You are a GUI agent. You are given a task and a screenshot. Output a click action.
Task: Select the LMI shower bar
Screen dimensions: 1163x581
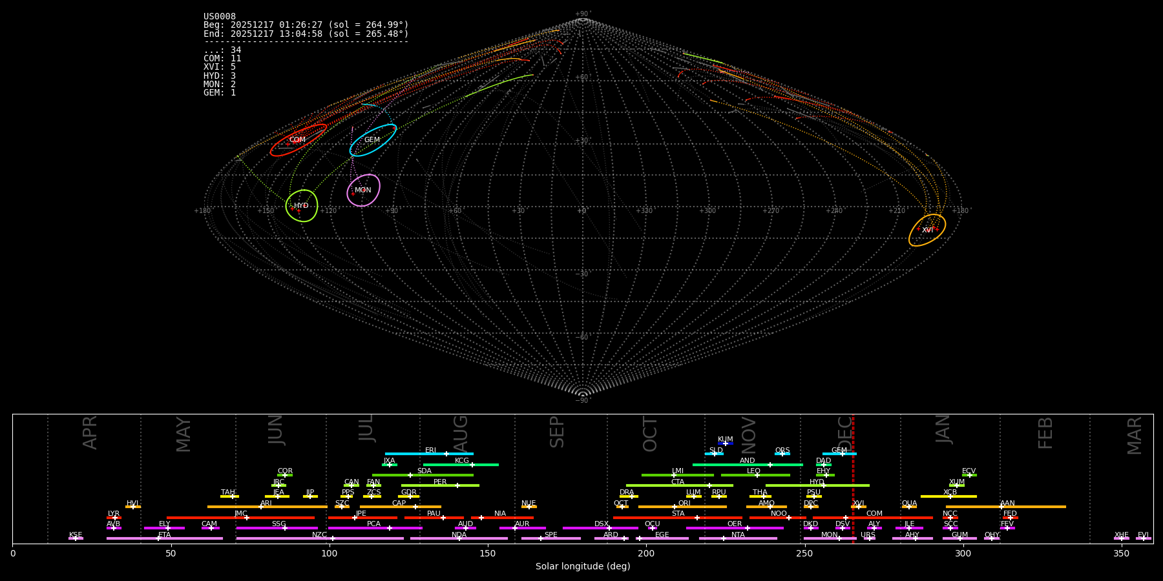pos(678,475)
